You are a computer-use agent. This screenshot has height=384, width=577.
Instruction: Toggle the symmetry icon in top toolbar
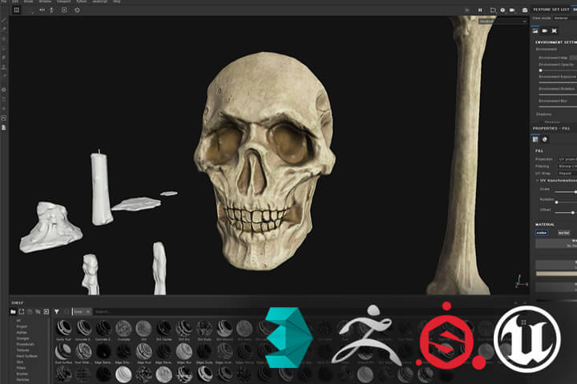[x=42, y=10]
